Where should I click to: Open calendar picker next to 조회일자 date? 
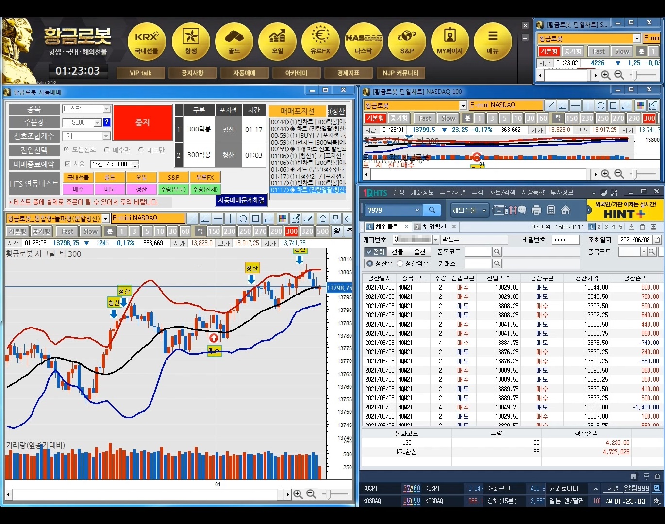(x=657, y=240)
